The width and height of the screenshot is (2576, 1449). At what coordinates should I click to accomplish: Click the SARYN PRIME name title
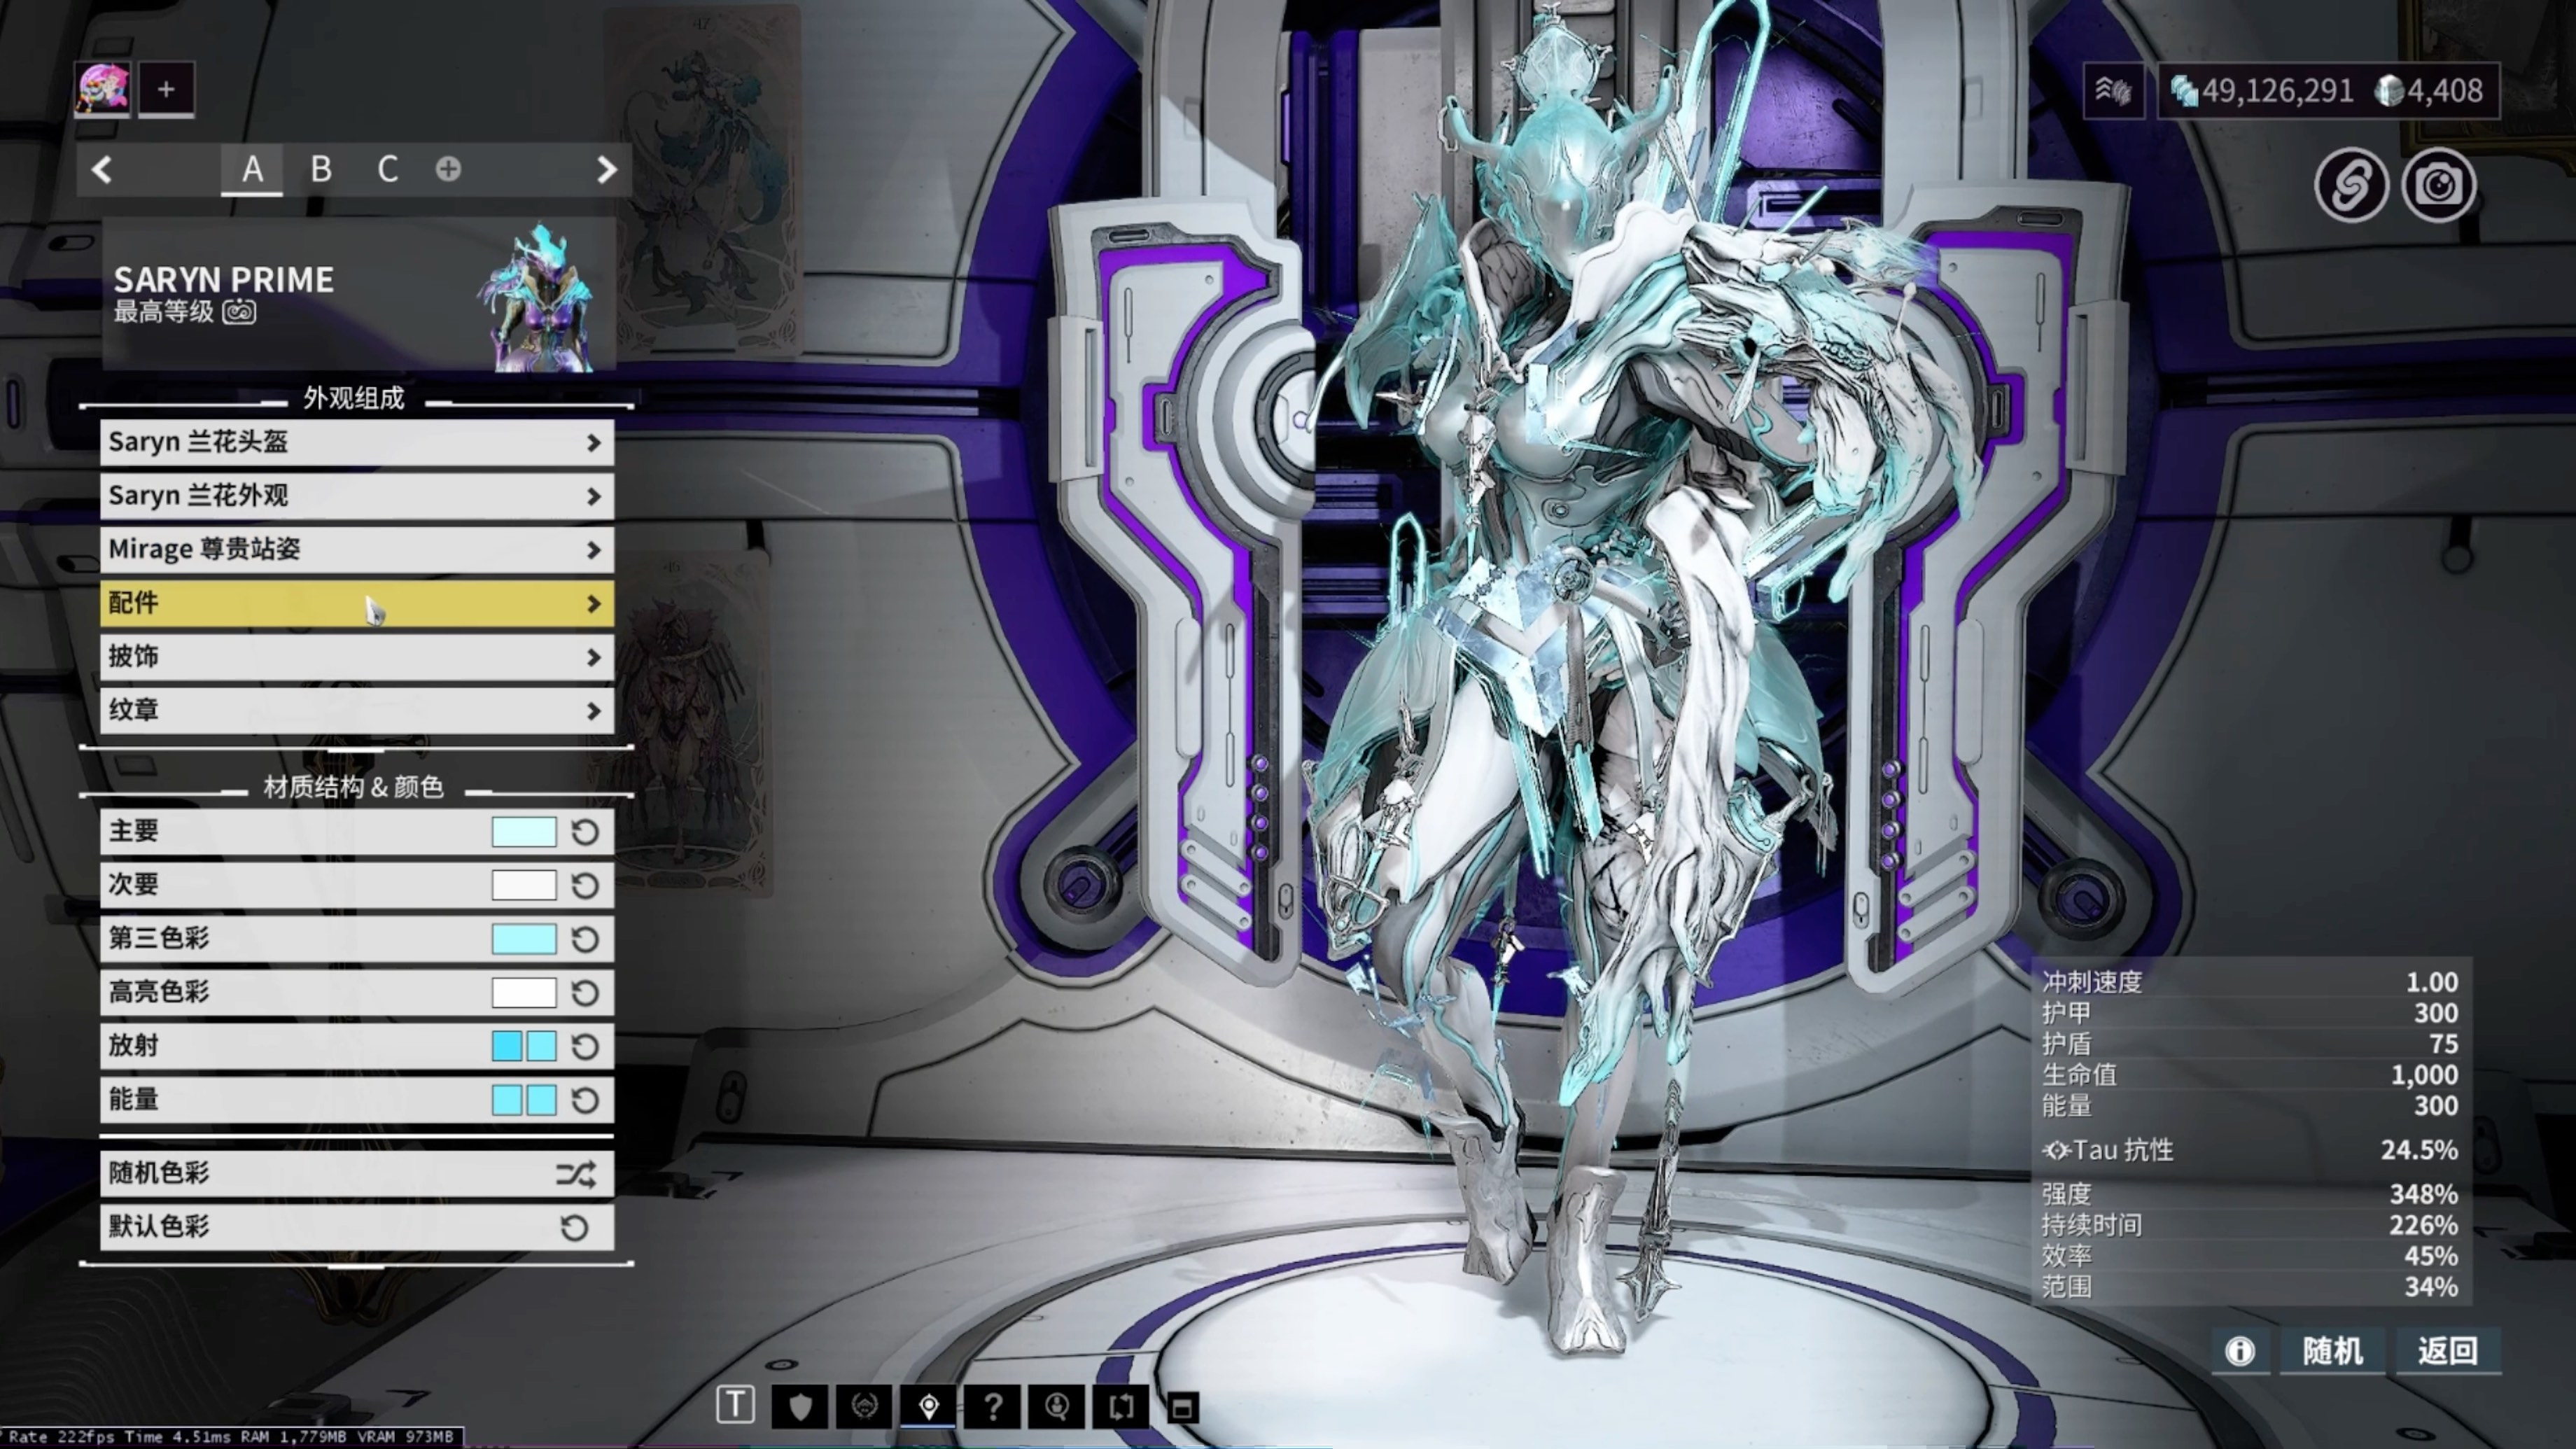(x=224, y=280)
